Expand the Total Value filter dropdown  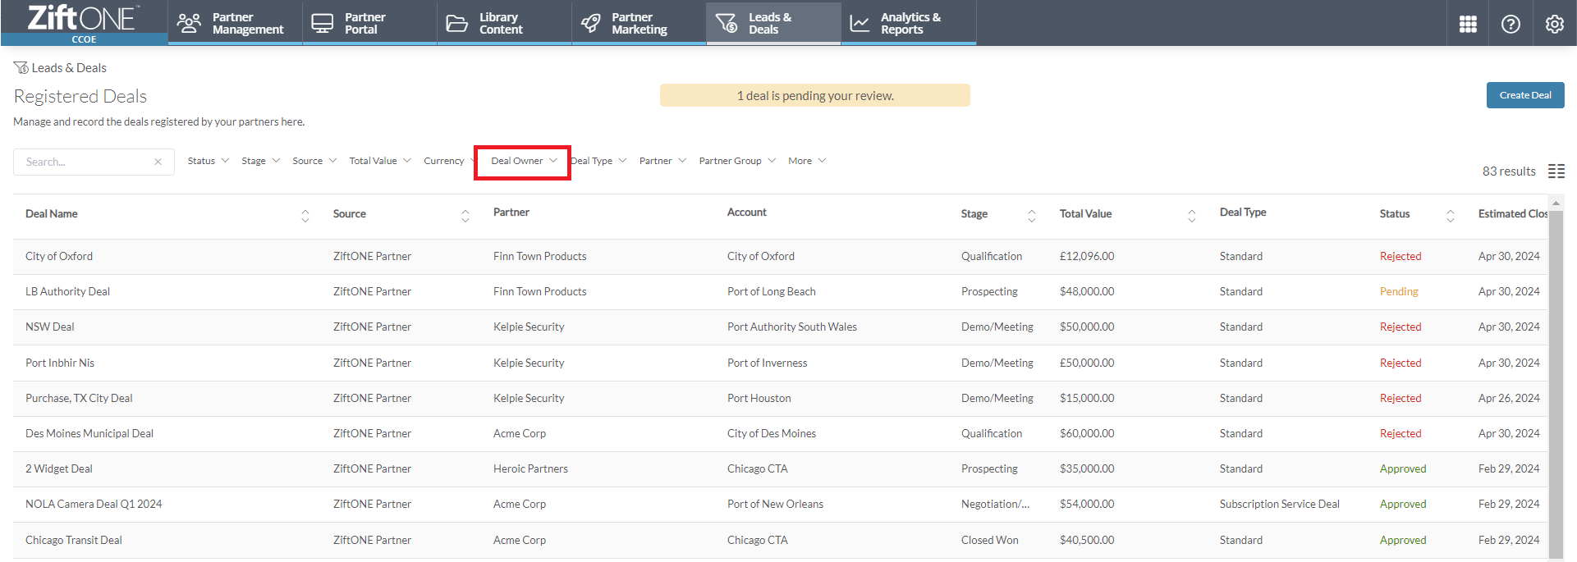click(x=380, y=161)
